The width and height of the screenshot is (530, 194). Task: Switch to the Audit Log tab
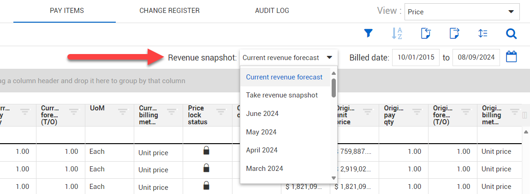pos(272,11)
